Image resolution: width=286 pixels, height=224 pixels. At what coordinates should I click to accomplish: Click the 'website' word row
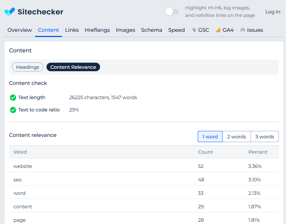click(144, 166)
